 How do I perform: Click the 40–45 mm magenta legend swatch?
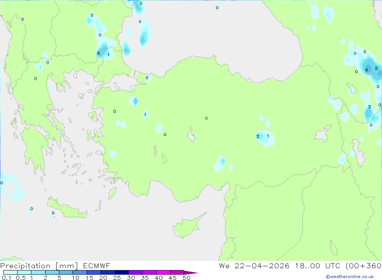coord(163,272)
